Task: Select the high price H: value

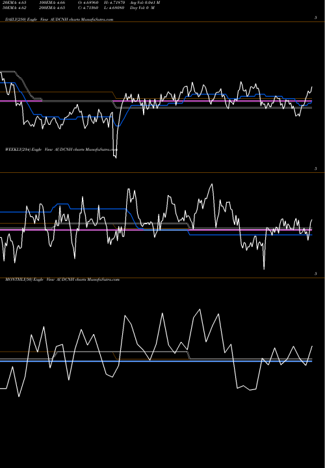Action: [114, 3]
